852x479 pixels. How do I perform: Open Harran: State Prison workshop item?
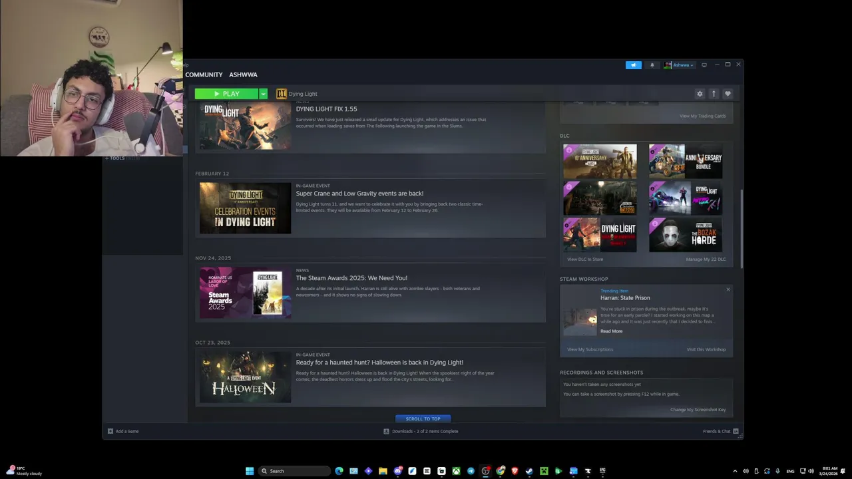(x=625, y=298)
